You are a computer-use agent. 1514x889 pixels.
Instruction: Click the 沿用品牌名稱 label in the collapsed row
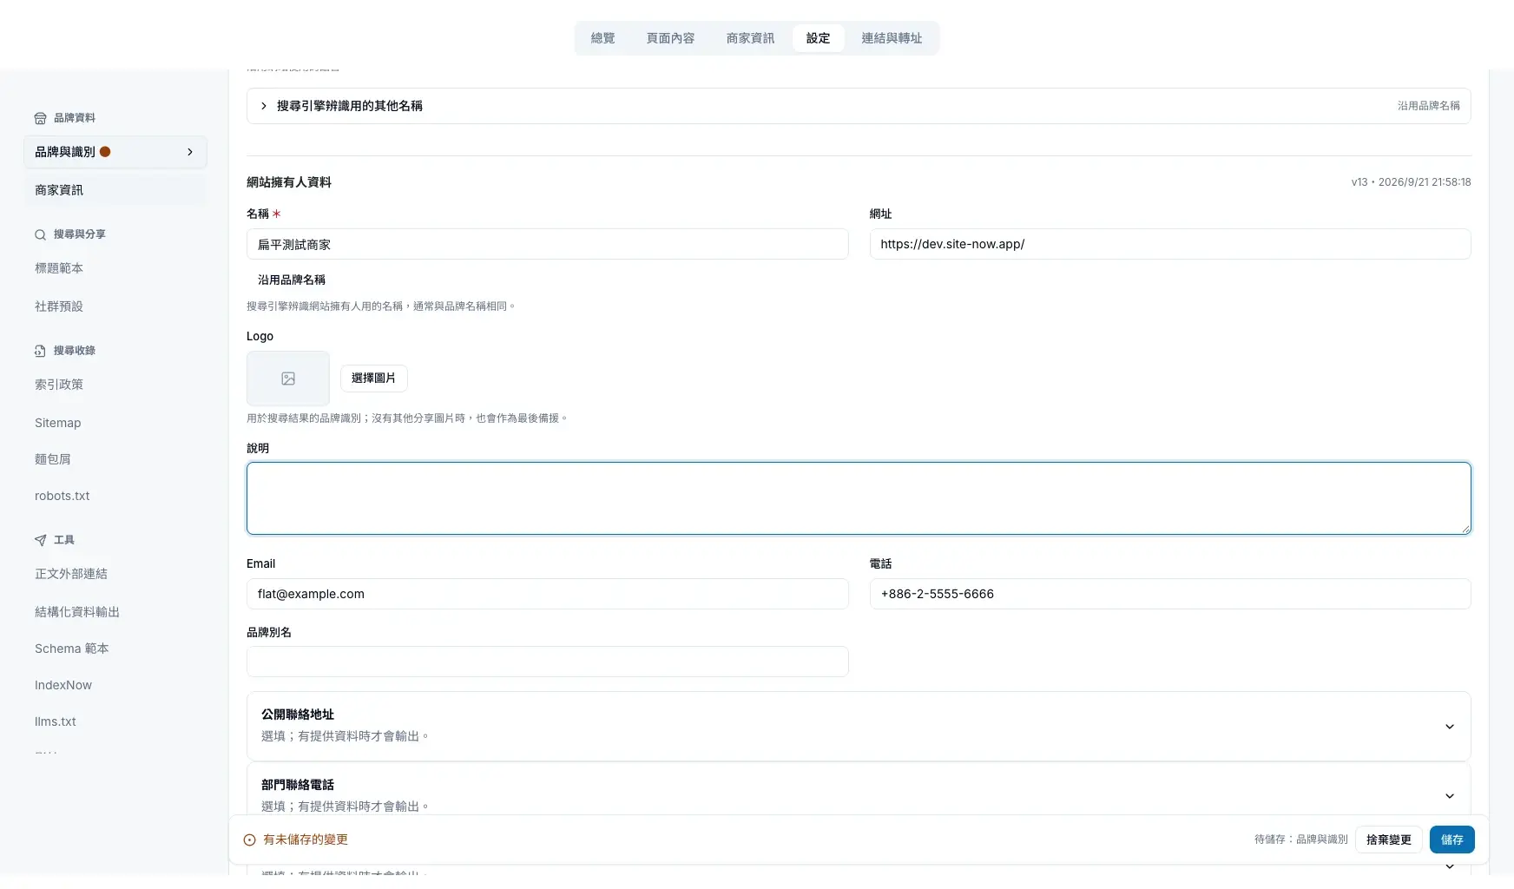click(1428, 106)
